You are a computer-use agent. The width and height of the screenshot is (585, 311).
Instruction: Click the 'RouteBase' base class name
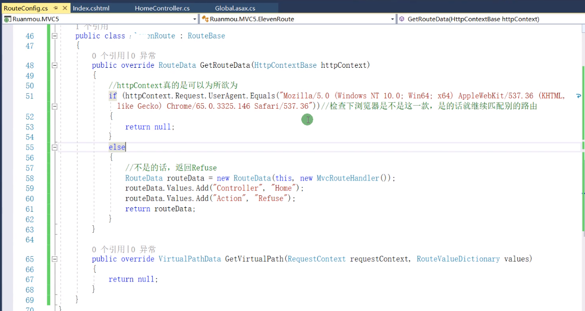pyautogui.click(x=206, y=36)
